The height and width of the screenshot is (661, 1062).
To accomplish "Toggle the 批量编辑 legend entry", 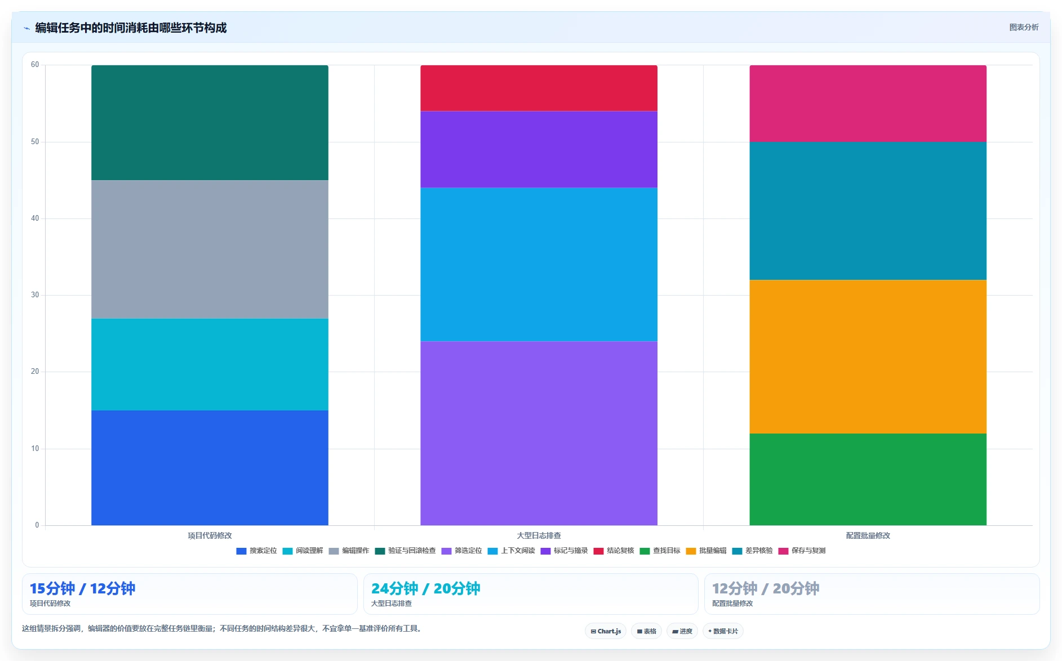I will (x=706, y=551).
